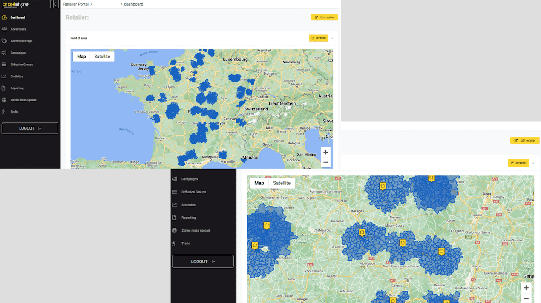Click the Proxistore logo in the sidebar
Screen dimensions: 541x303
pyautogui.click(x=15, y=5)
